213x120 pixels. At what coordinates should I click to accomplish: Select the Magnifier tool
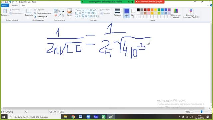63,15
